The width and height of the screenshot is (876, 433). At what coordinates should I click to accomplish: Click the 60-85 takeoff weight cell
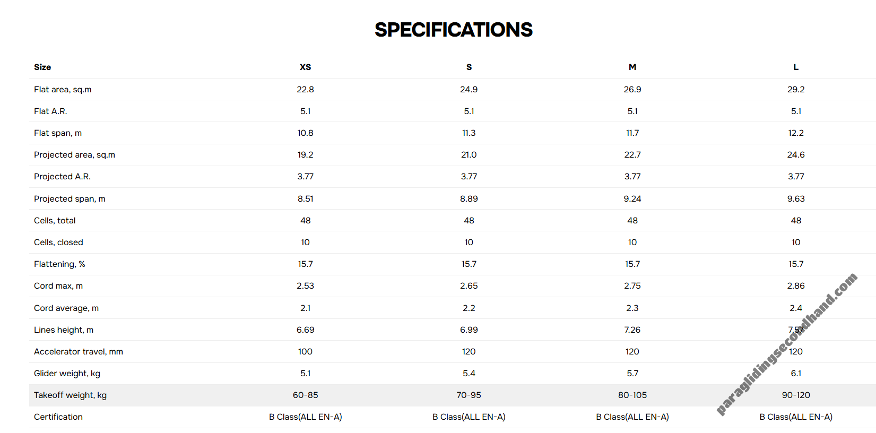(306, 395)
